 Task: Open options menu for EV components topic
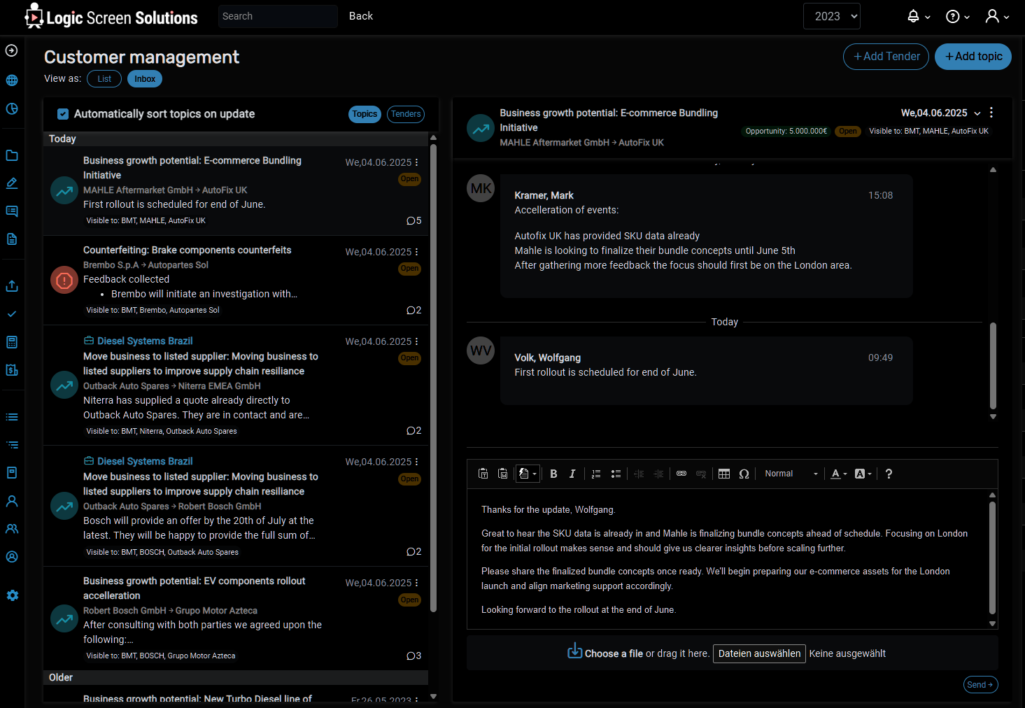click(417, 583)
